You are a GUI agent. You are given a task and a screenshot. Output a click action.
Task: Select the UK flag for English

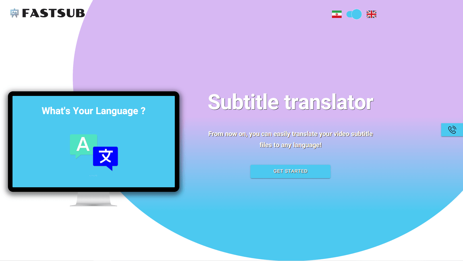pos(371,14)
